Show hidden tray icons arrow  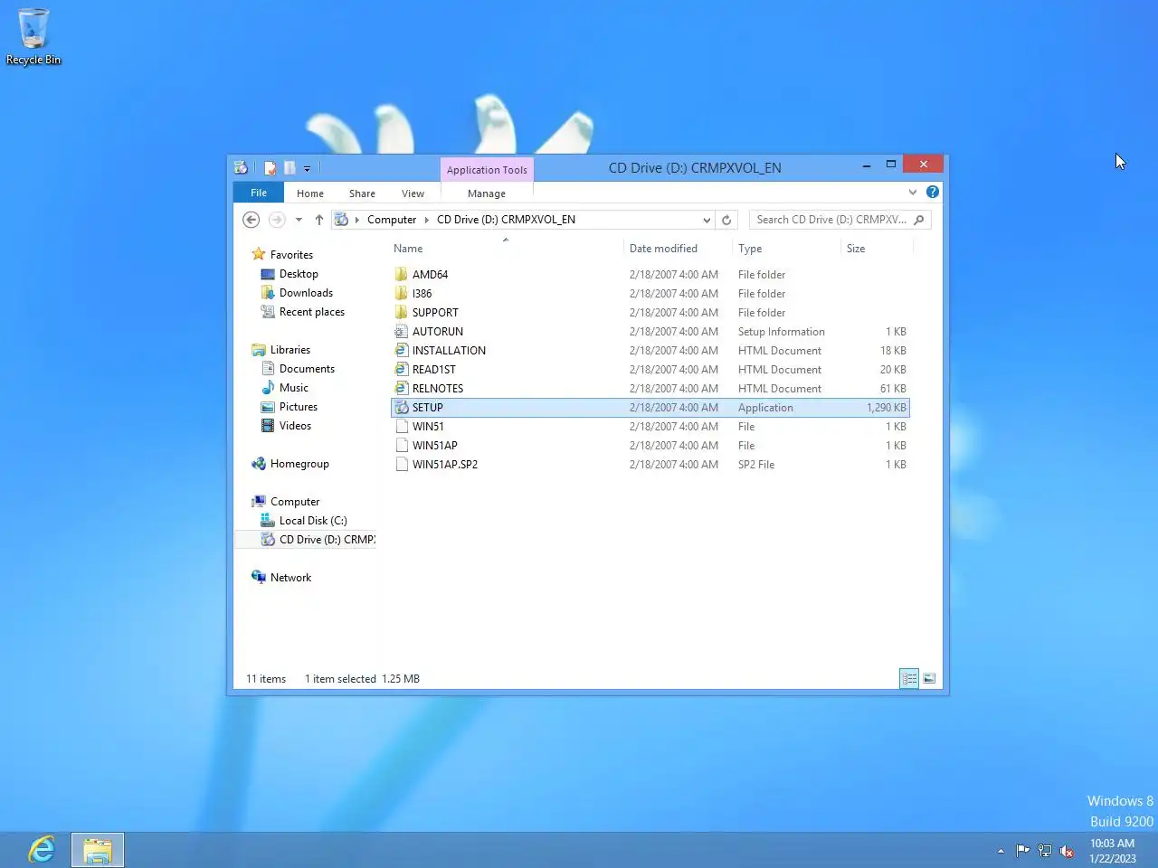click(1001, 851)
